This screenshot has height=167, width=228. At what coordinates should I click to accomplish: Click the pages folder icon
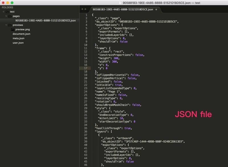click(10, 16)
